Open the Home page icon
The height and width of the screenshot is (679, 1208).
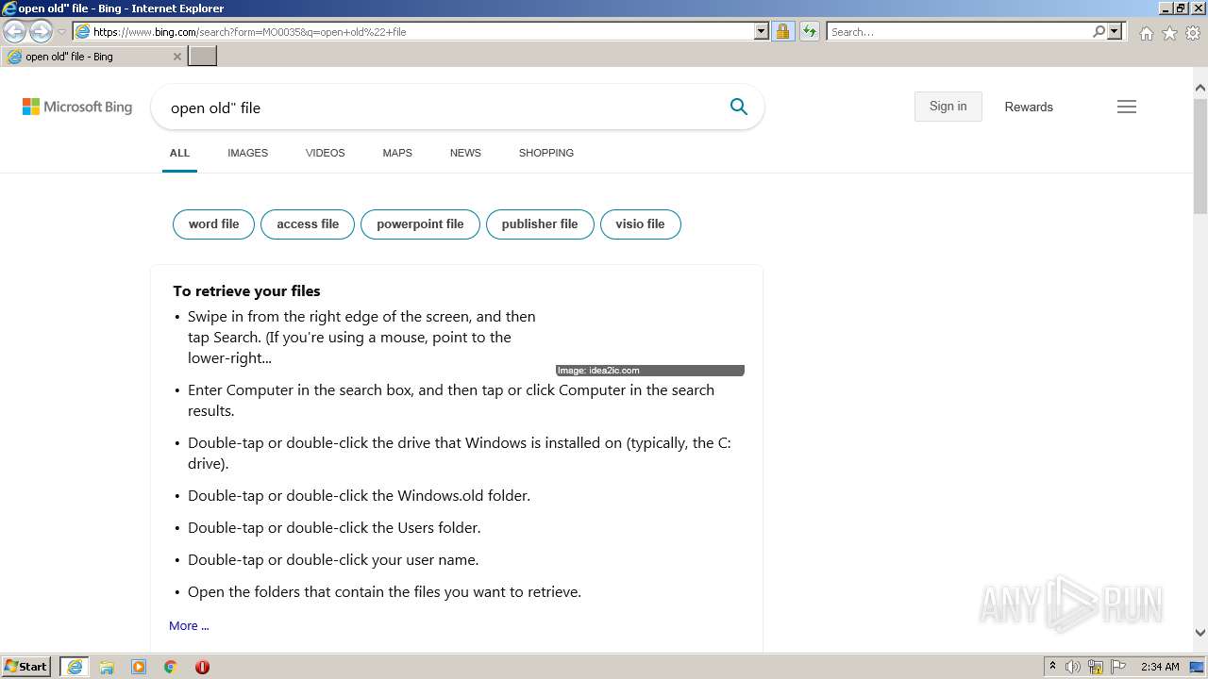tap(1146, 33)
